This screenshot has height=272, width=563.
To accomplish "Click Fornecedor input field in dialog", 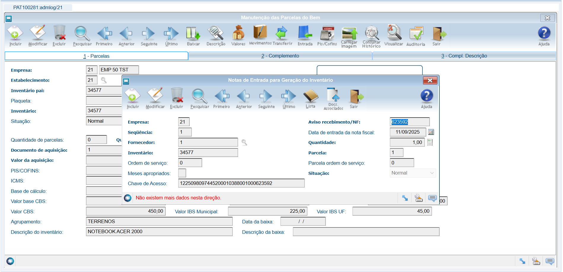I will point(208,142).
